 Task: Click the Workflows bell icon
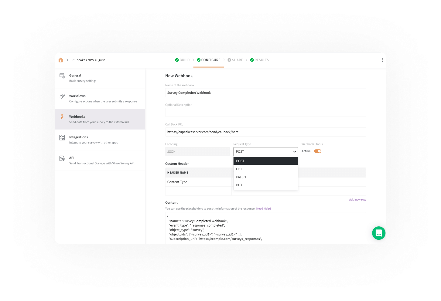(62, 96)
